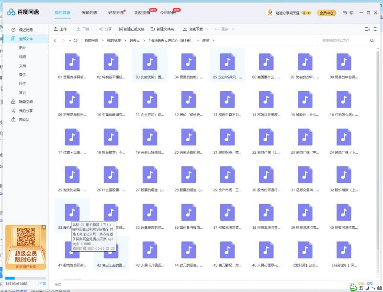383x292 pixels.
Task: Open the sort order icon
Action: (367, 29)
